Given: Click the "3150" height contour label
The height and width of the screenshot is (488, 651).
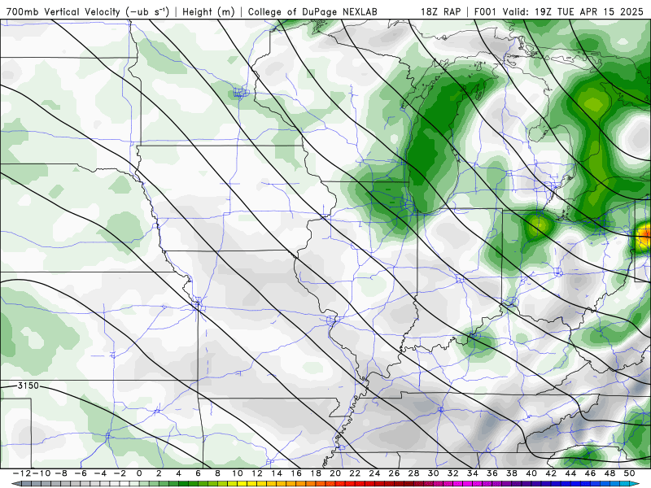Looking at the screenshot, I should 28,386.
